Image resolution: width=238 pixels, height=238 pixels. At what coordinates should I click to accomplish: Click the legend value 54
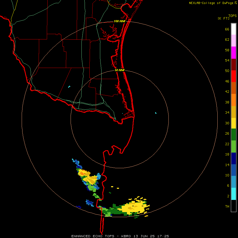[227, 60]
